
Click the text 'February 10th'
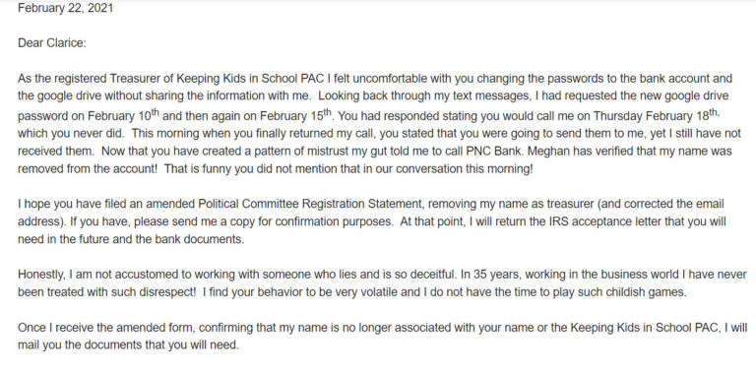[x=123, y=115]
